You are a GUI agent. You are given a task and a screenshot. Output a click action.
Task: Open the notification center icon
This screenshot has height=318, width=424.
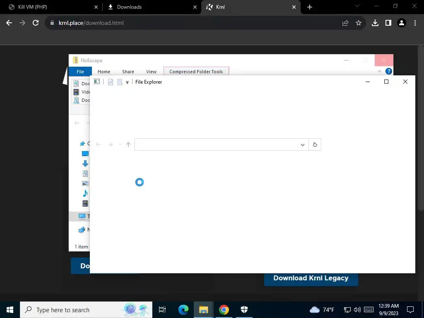(x=410, y=310)
